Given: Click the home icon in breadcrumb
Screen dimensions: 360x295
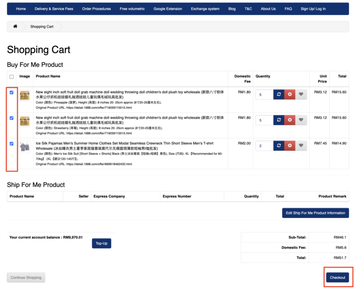Looking at the screenshot, I should tap(15, 27).
